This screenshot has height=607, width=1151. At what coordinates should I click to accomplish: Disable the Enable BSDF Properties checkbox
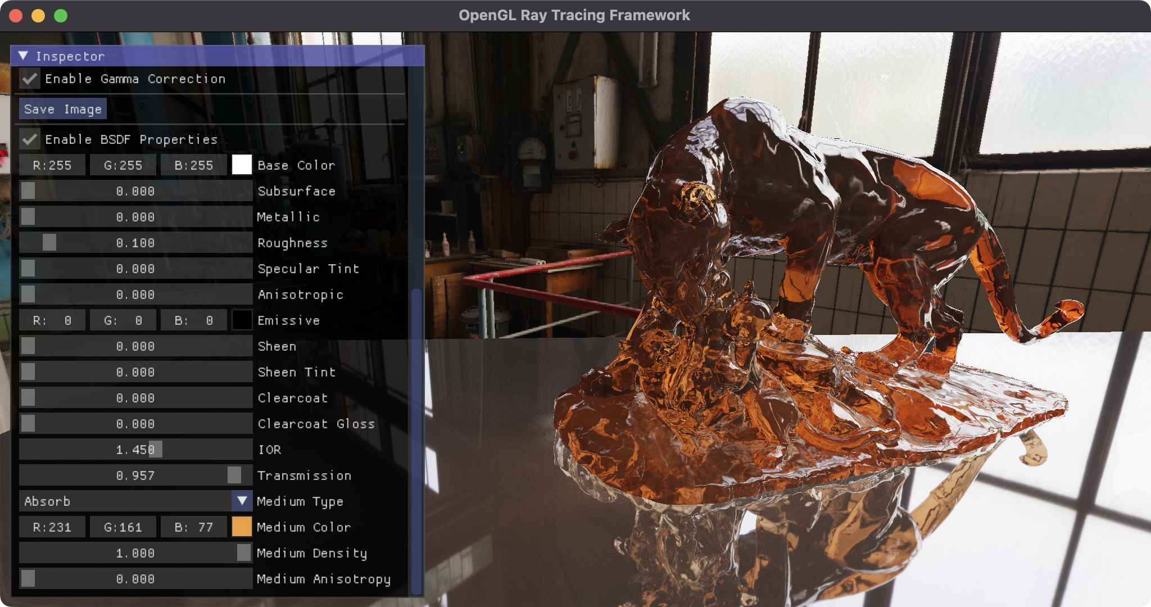(x=30, y=139)
